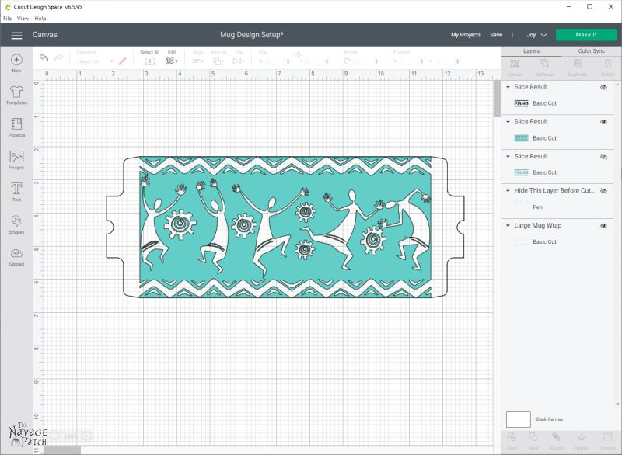Click the Width size input field
The image size is (622, 455).
[x=277, y=61]
